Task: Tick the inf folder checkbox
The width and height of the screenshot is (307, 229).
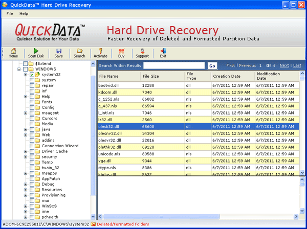Action: (32, 91)
